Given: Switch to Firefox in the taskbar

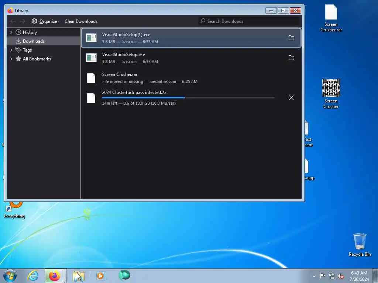Looking at the screenshot, I should (55, 276).
